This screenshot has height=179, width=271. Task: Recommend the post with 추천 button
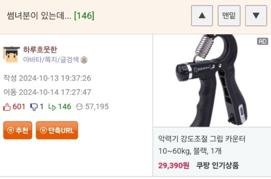click(18, 130)
